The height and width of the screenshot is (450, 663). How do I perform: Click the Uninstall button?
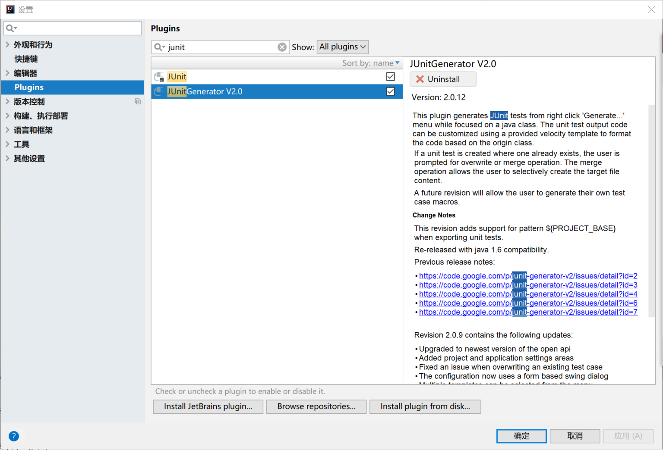coord(443,79)
